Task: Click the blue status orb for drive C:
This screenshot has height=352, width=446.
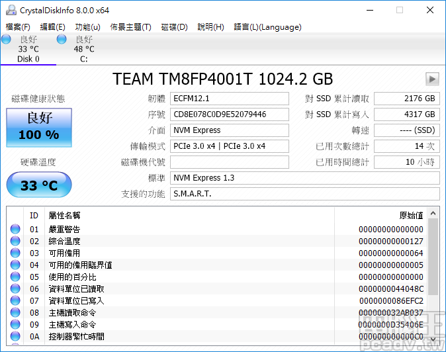Action: coord(62,39)
